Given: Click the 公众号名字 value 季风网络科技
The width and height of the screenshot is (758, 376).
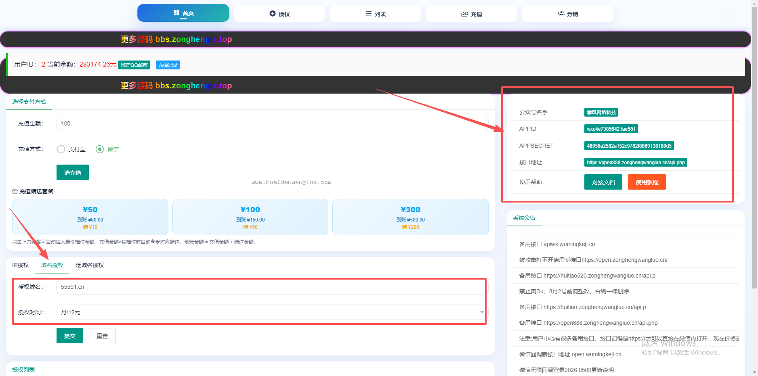Looking at the screenshot, I should click(601, 112).
